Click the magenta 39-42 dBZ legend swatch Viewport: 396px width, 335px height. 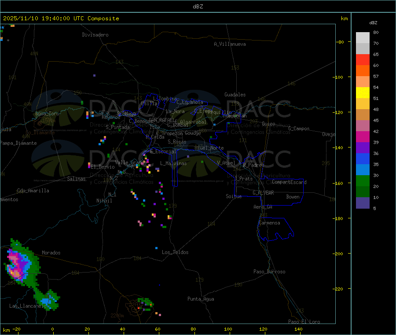(x=363, y=136)
